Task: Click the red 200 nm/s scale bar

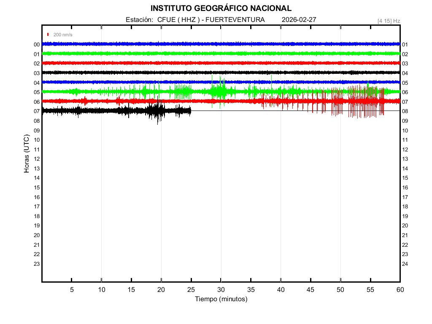Action: tap(49, 35)
